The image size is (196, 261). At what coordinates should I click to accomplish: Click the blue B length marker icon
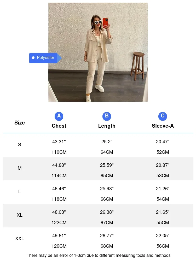[x=107, y=116]
